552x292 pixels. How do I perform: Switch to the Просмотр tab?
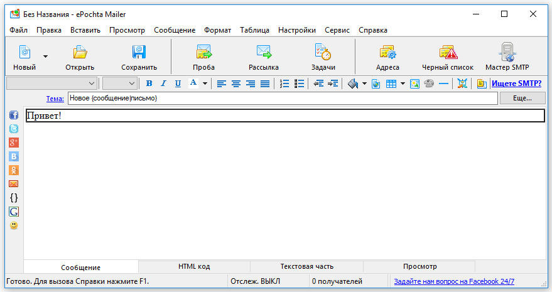[x=419, y=267]
